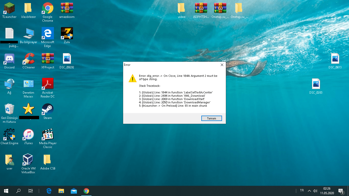Launch Microsoft Edge desktop shortcut
The image size is (349, 196).
48,38
